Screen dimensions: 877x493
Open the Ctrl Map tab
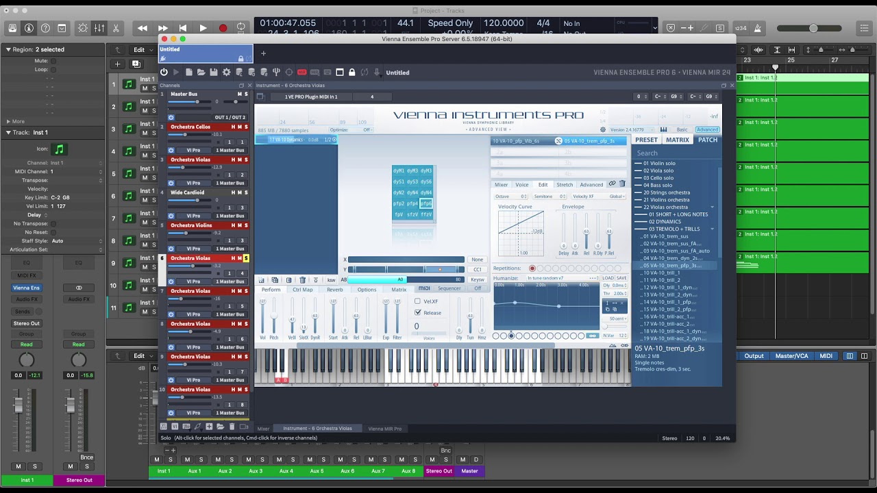click(x=302, y=290)
